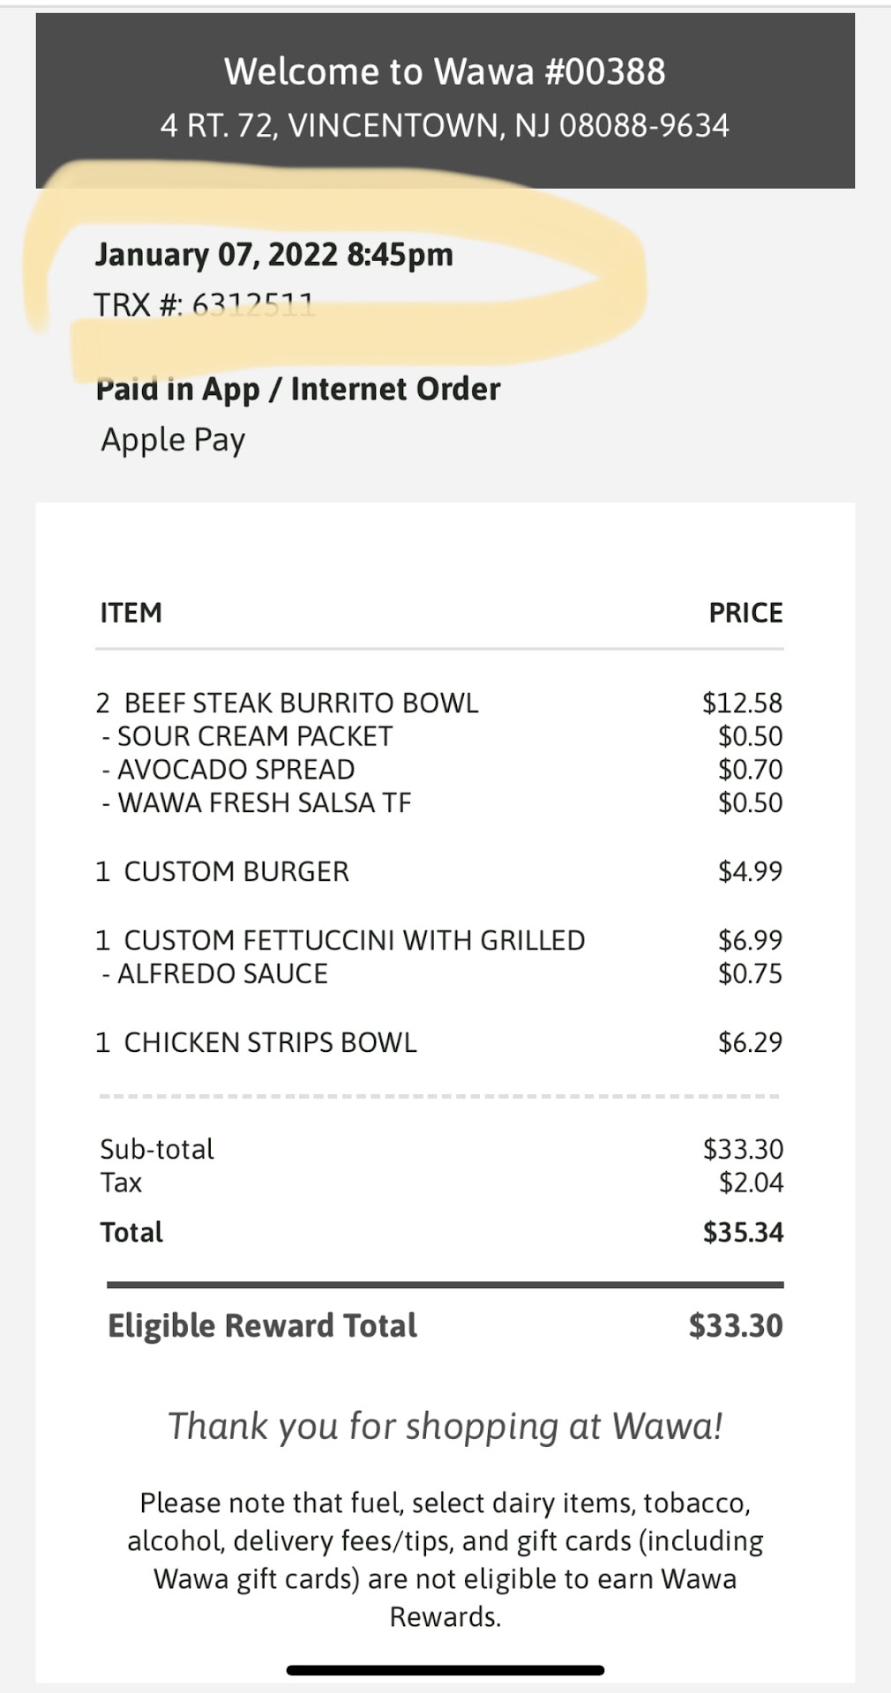Tap the Vincentown, NJ store address

coord(445,125)
